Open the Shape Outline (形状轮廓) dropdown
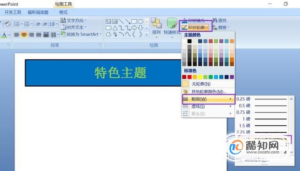The height and width of the screenshot is (171, 300). [195, 27]
